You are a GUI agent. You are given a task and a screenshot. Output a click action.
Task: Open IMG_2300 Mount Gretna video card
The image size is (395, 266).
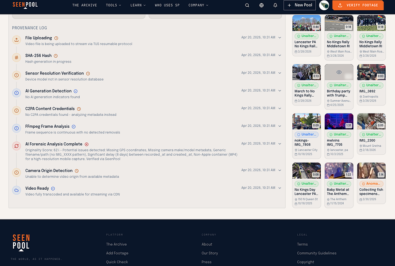(371, 134)
